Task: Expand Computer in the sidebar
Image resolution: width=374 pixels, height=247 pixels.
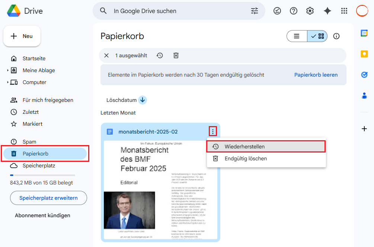Action: coord(8,82)
